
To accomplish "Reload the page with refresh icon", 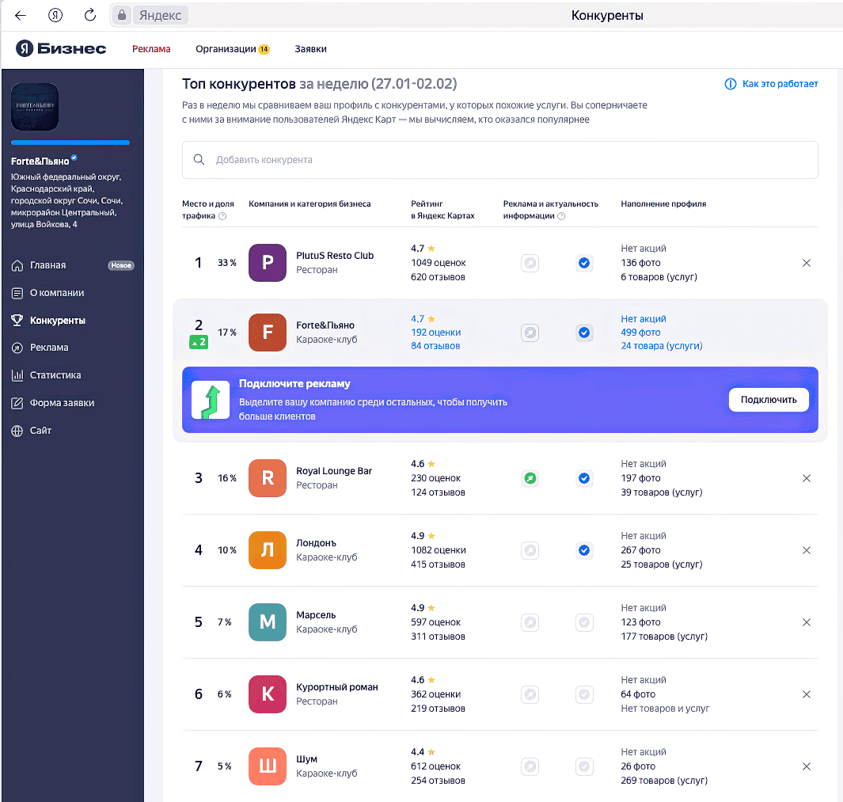I will (90, 15).
